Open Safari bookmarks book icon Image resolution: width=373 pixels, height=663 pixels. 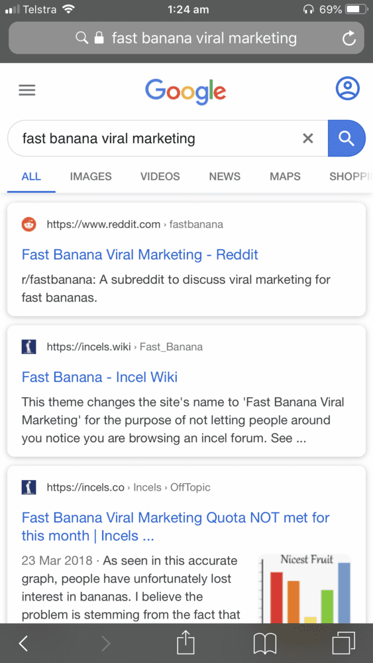click(x=264, y=644)
